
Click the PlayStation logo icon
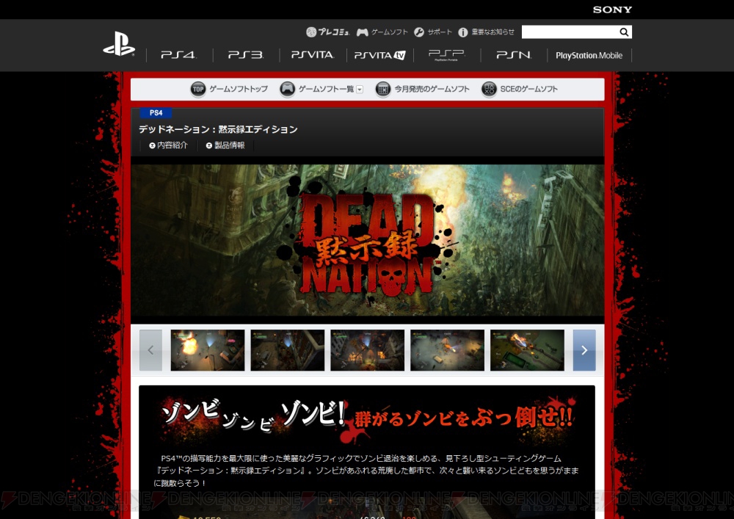[119, 44]
